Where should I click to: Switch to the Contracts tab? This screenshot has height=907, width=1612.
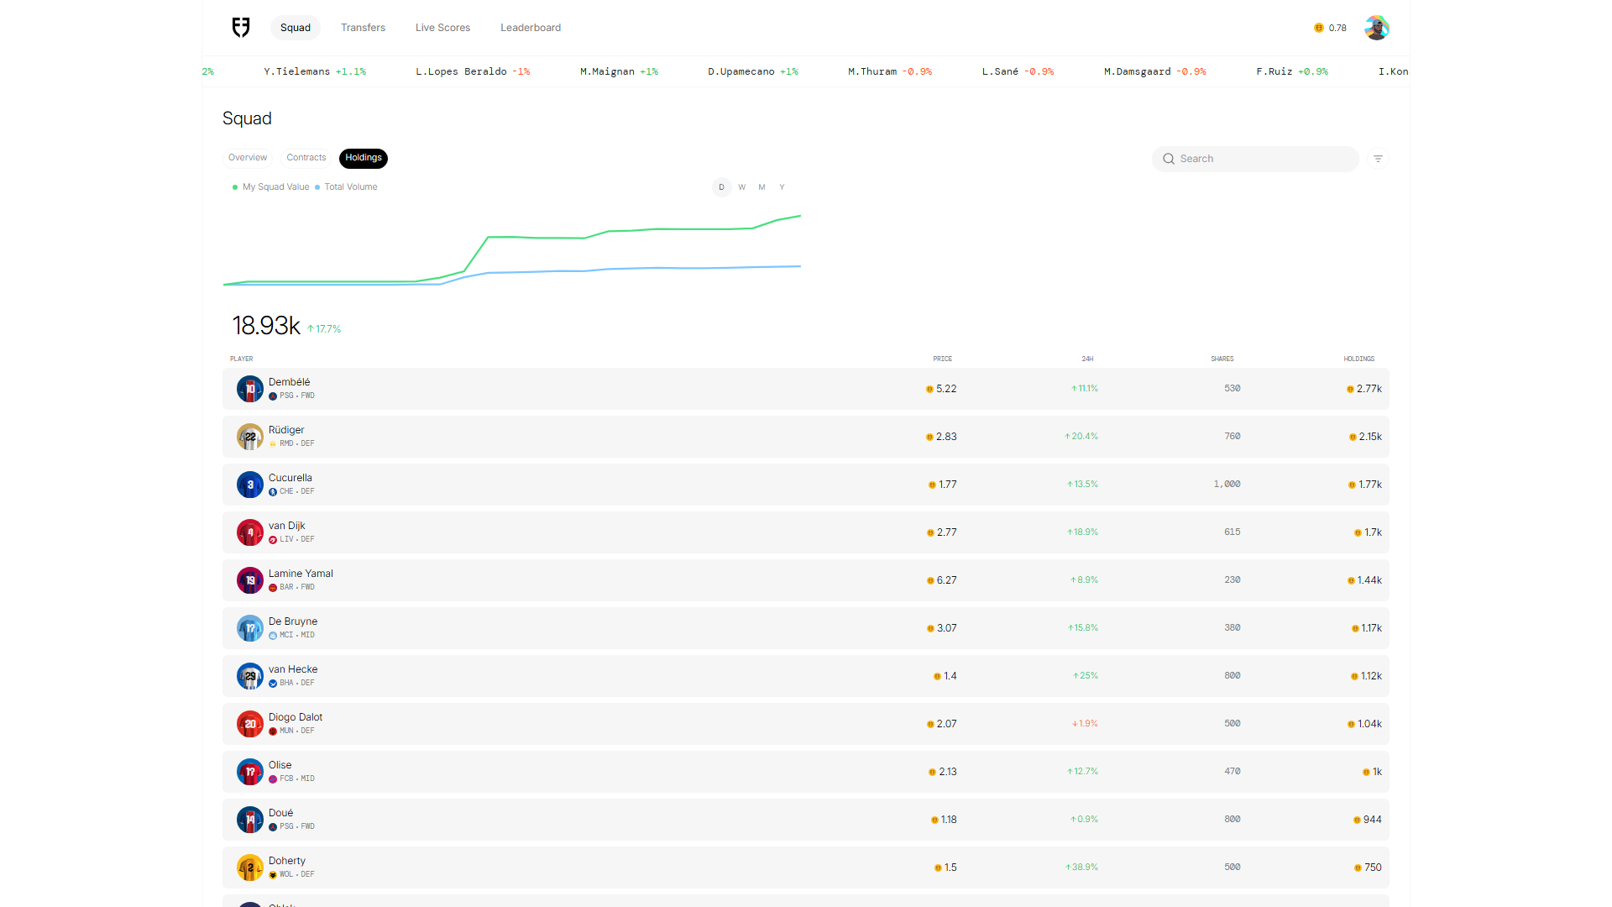coord(306,158)
